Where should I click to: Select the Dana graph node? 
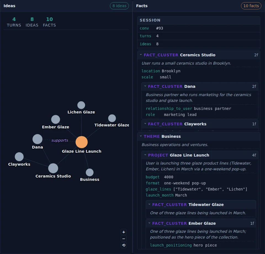point(38,139)
